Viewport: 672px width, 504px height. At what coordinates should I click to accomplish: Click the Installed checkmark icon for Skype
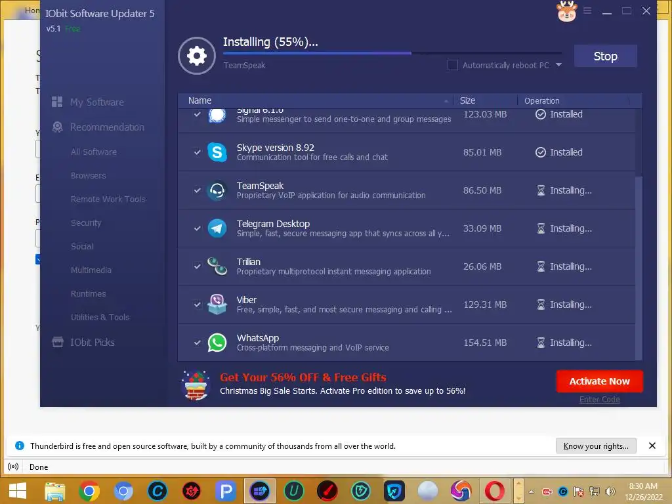point(541,152)
